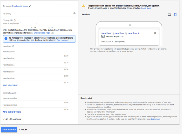
Task: Open Learn more link in language warning
Action: (146, 8)
